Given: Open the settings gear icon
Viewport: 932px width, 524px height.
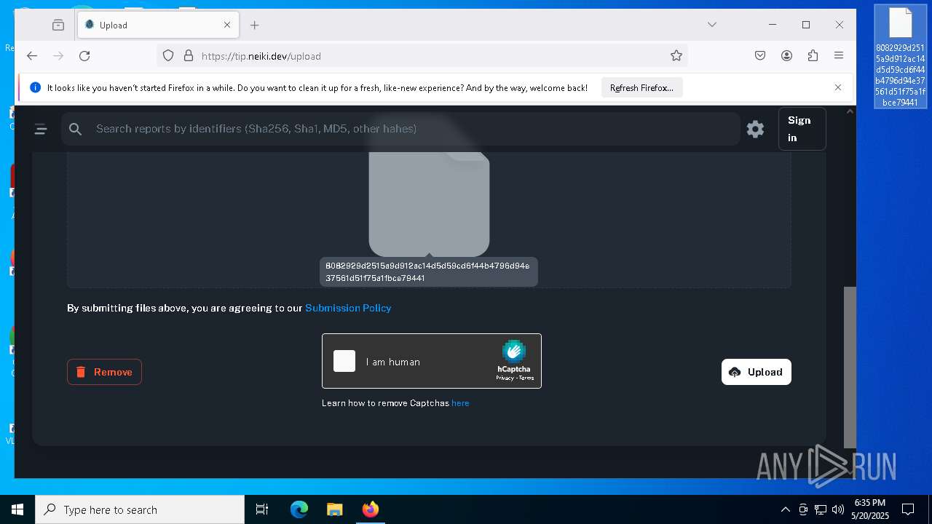Looking at the screenshot, I should [x=755, y=129].
